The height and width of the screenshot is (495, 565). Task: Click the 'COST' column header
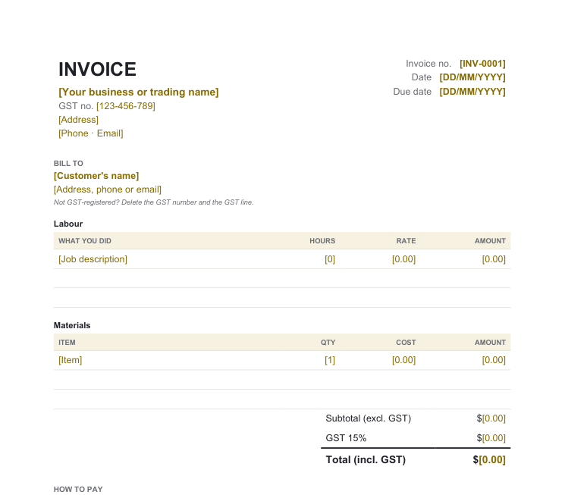point(406,343)
